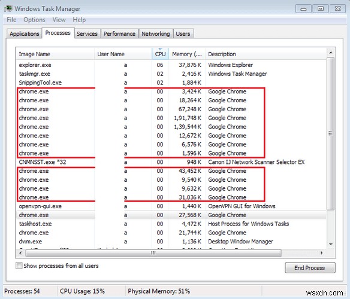Sort by User Name column header

pos(123,54)
